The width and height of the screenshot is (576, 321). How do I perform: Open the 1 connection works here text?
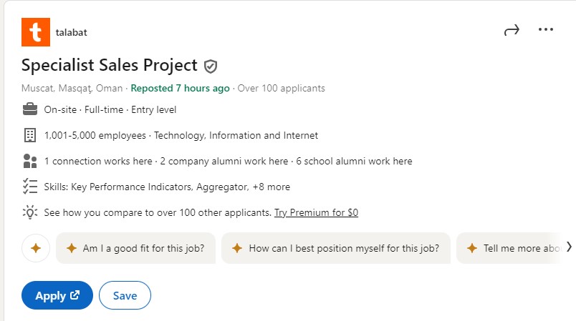98,162
